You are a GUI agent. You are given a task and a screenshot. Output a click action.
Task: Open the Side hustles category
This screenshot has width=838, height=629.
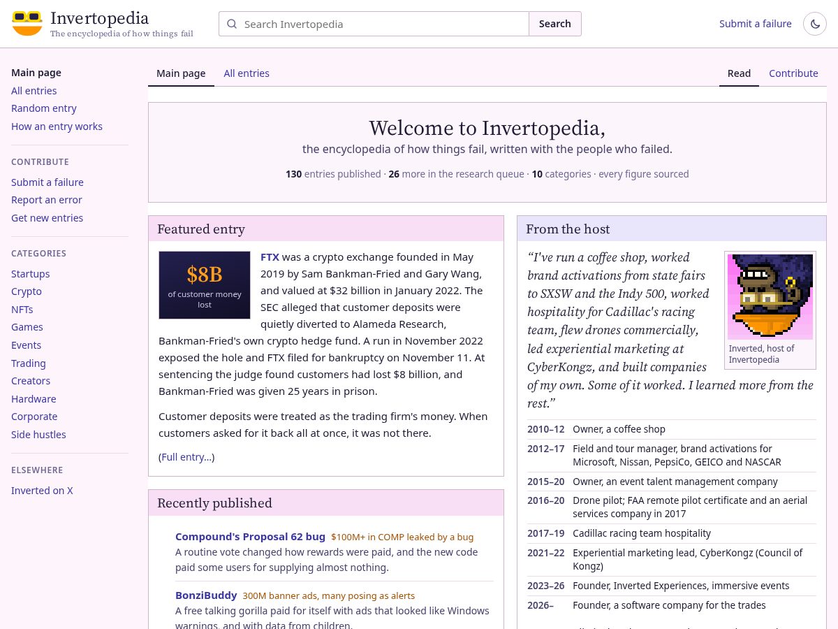[38, 435]
